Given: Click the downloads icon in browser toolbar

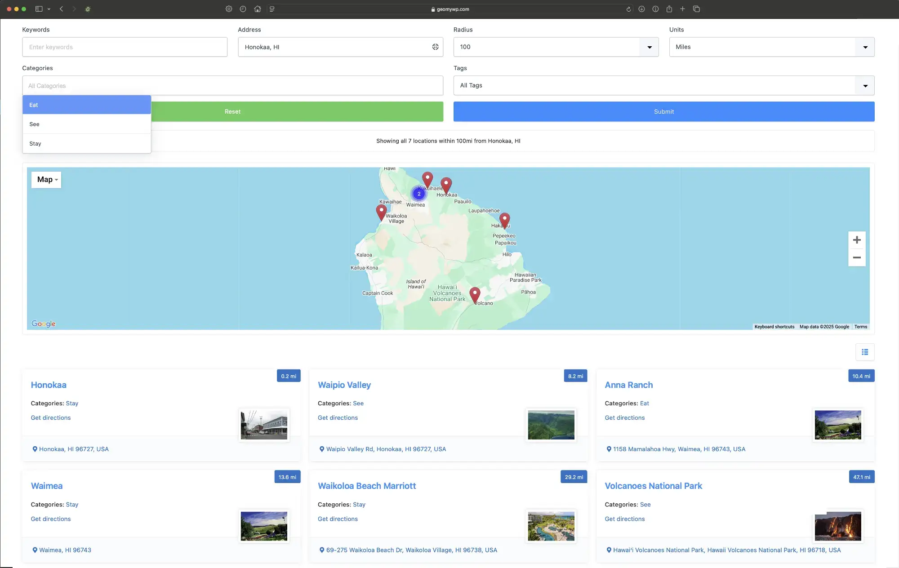Looking at the screenshot, I should click(641, 9).
